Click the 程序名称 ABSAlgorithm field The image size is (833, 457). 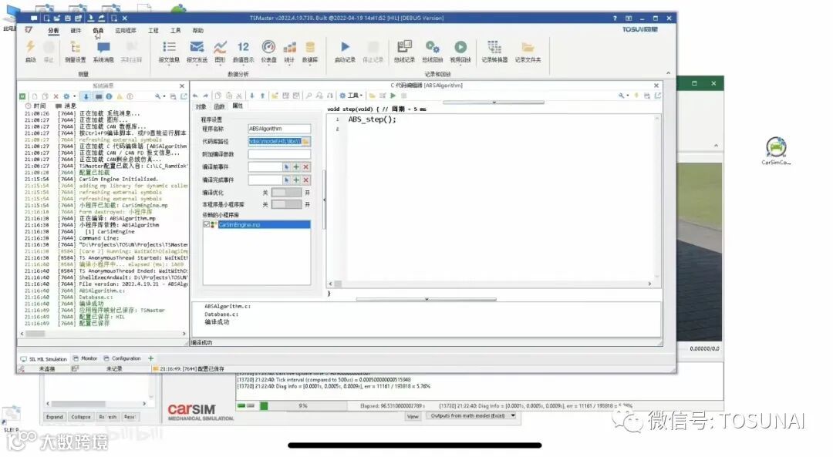click(x=279, y=129)
